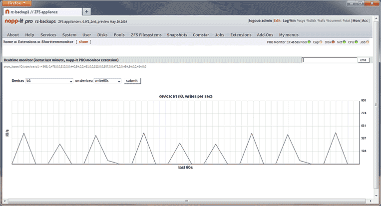Click the %txt edit link
The image size is (381, 206).
(x=347, y=20)
